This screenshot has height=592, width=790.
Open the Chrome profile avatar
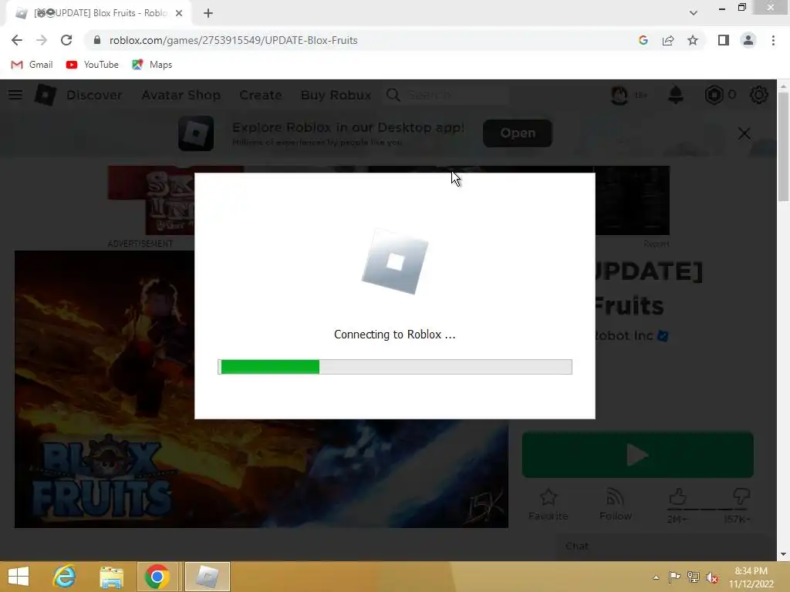748,40
